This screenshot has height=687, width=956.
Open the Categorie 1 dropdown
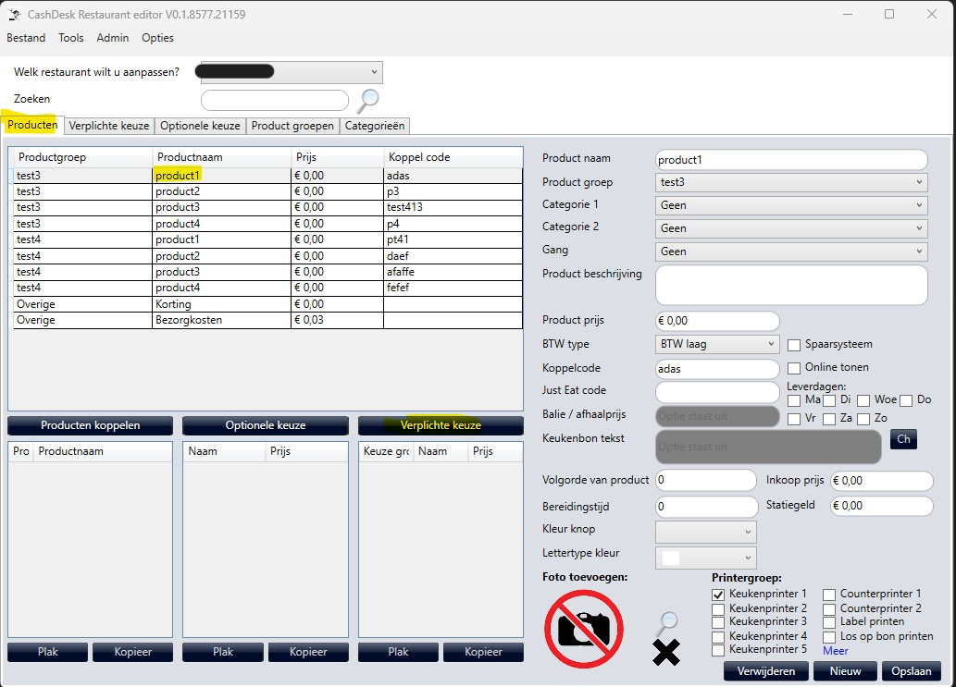pyautogui.click(x=919, y=205)
